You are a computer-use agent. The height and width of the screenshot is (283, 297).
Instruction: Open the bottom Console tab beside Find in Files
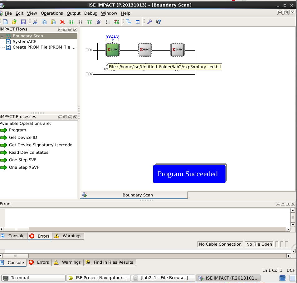pyautogui.click(x=13, y=262)
